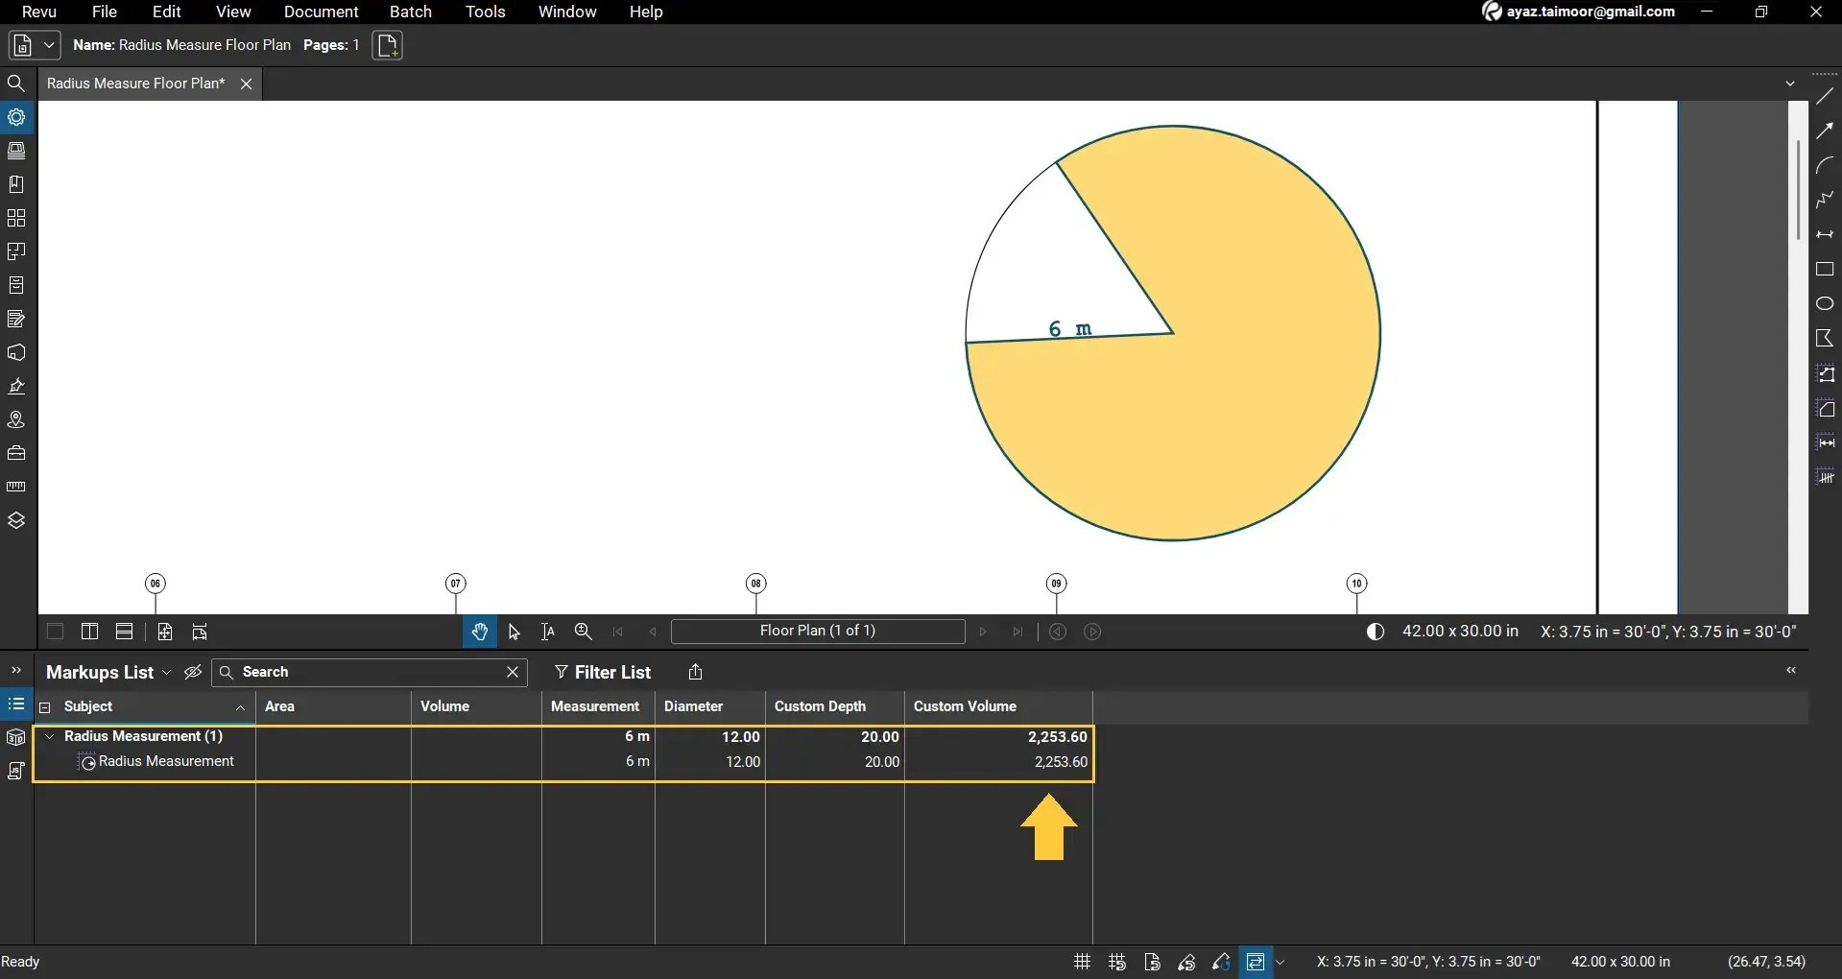Toggle markup visibility with eye icon
The height and width of the screenshot is (979, 1842).
coord(192,672)
